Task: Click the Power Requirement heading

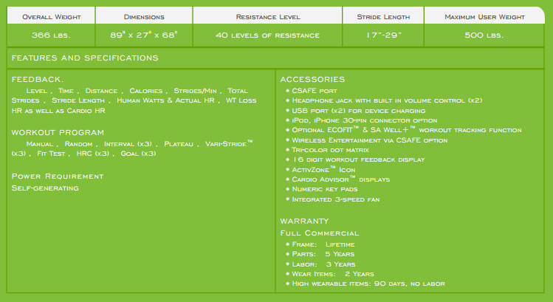Action: (x=57, y=176)
